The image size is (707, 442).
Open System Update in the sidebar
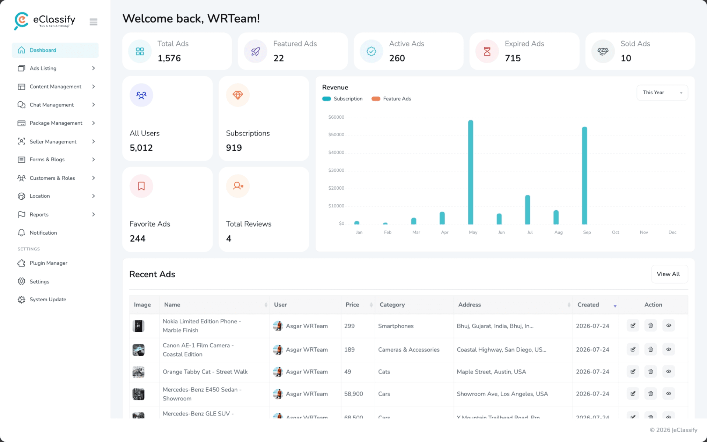pos(55,299)
